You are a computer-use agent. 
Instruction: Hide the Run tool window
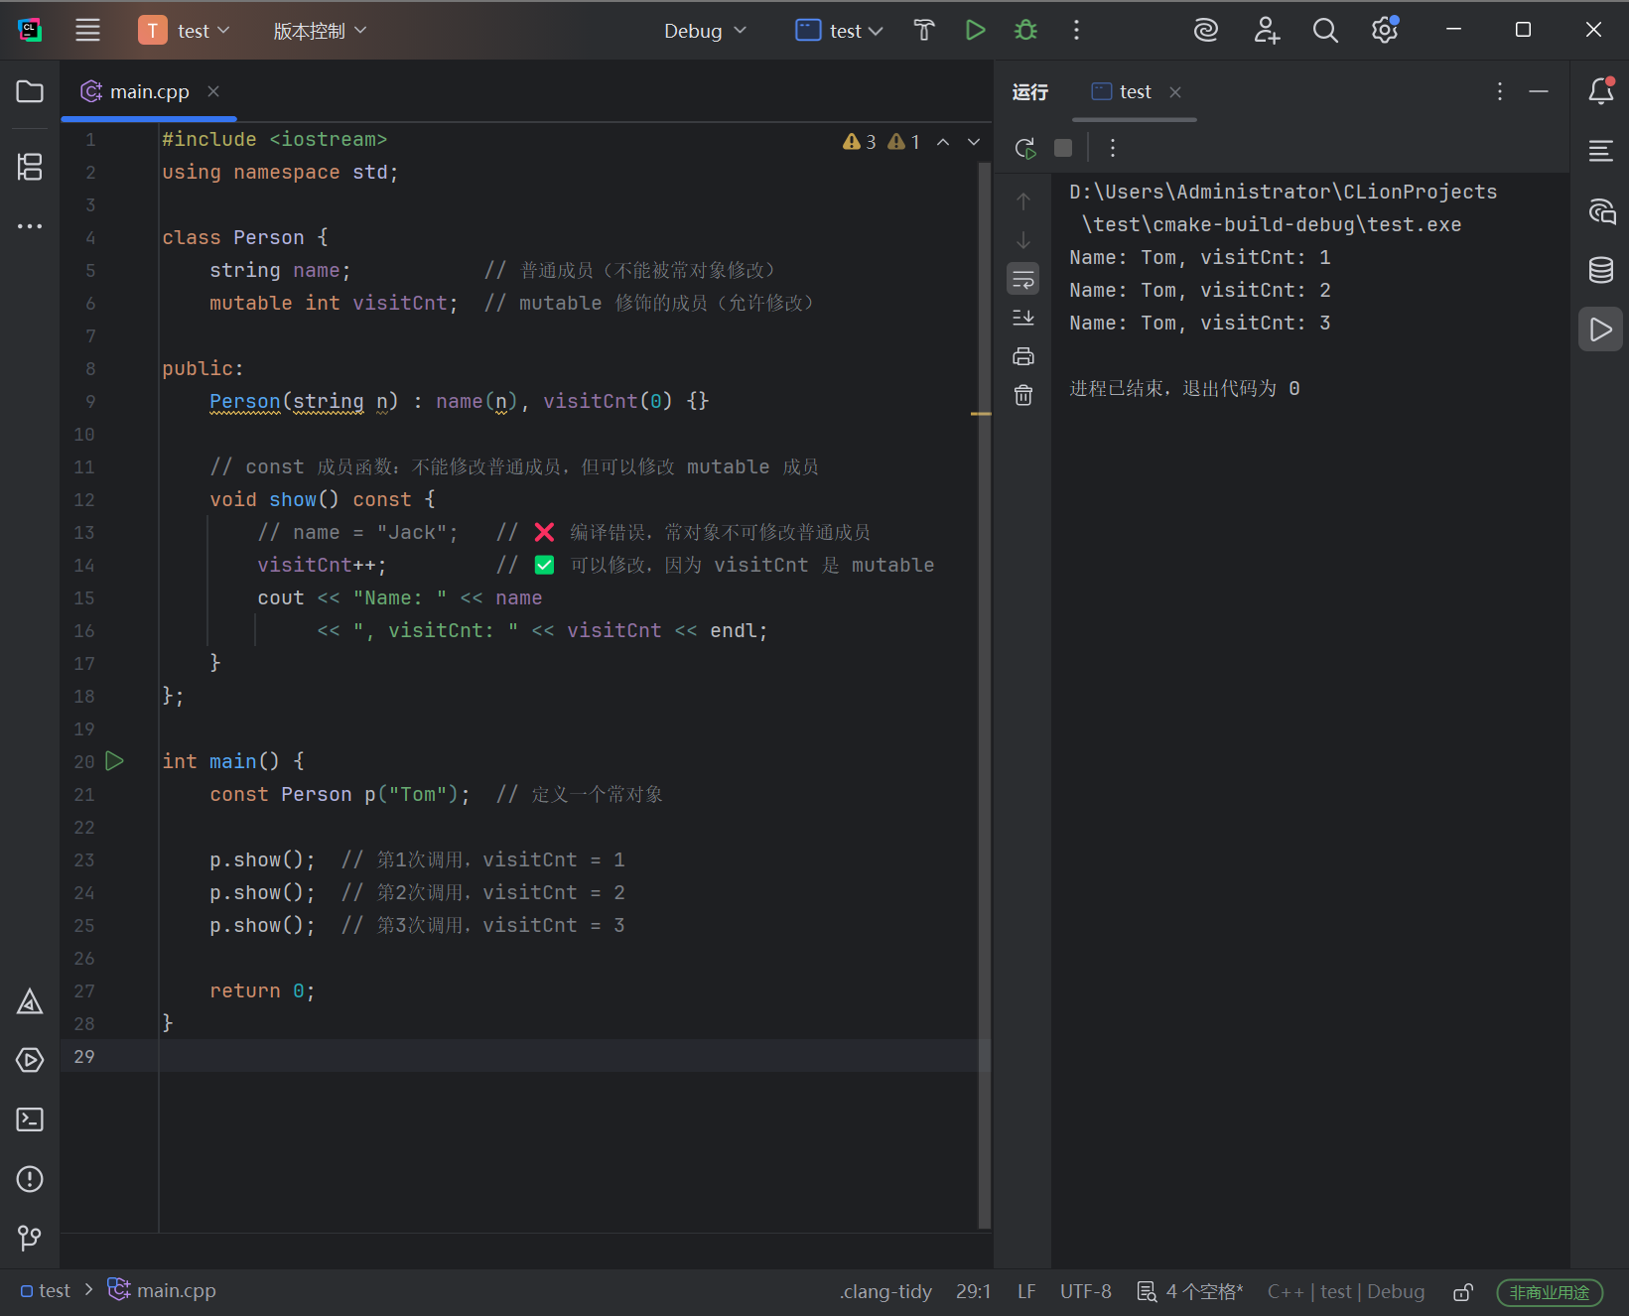[x=1539, y=91]
